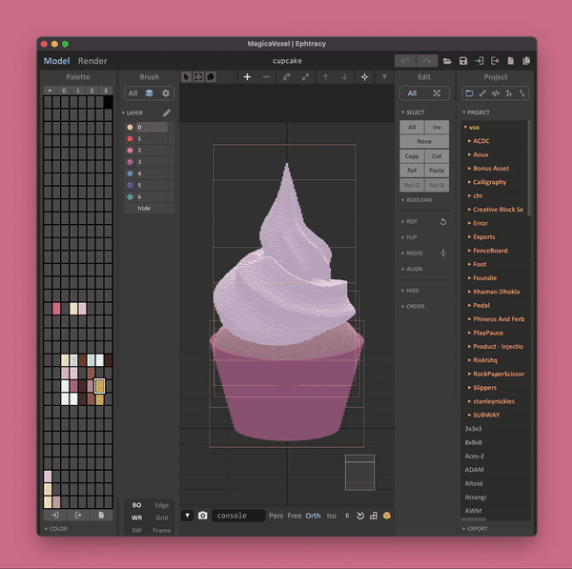The width and height of the screenshot is (572, 569).
Task: Click the Inv selection button
Action: 437,128
